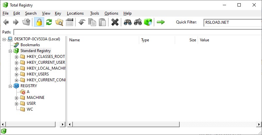The image size is (262, 135).
Task: Select the MACHINE key label
Action: tap(36, 97)
